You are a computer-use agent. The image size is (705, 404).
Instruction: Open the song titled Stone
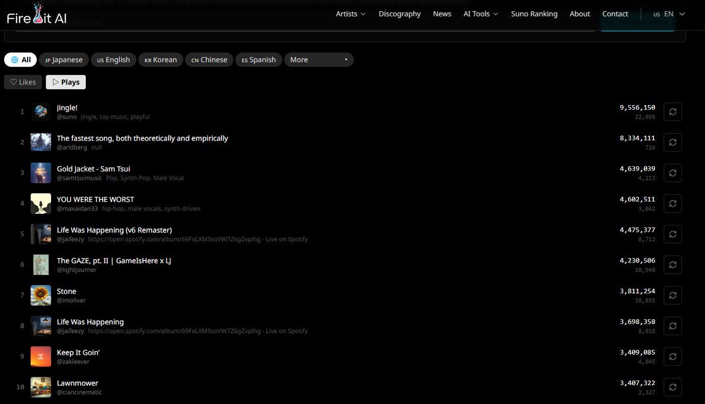click(66, 291)
